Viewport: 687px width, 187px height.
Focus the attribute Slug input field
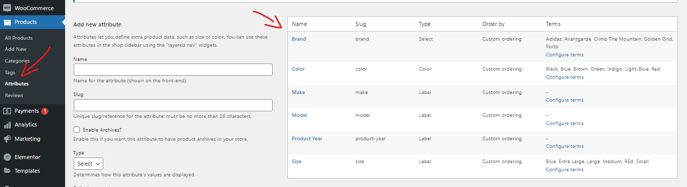point(173,105)
